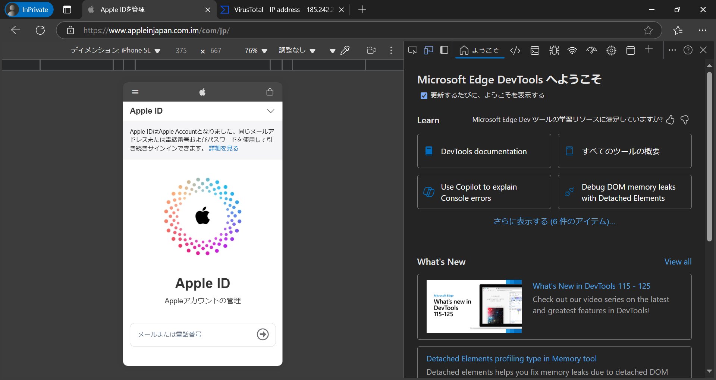Open the Console tool tab
Viewport: 716px width, 380px height.
click(x=535, y=50)
